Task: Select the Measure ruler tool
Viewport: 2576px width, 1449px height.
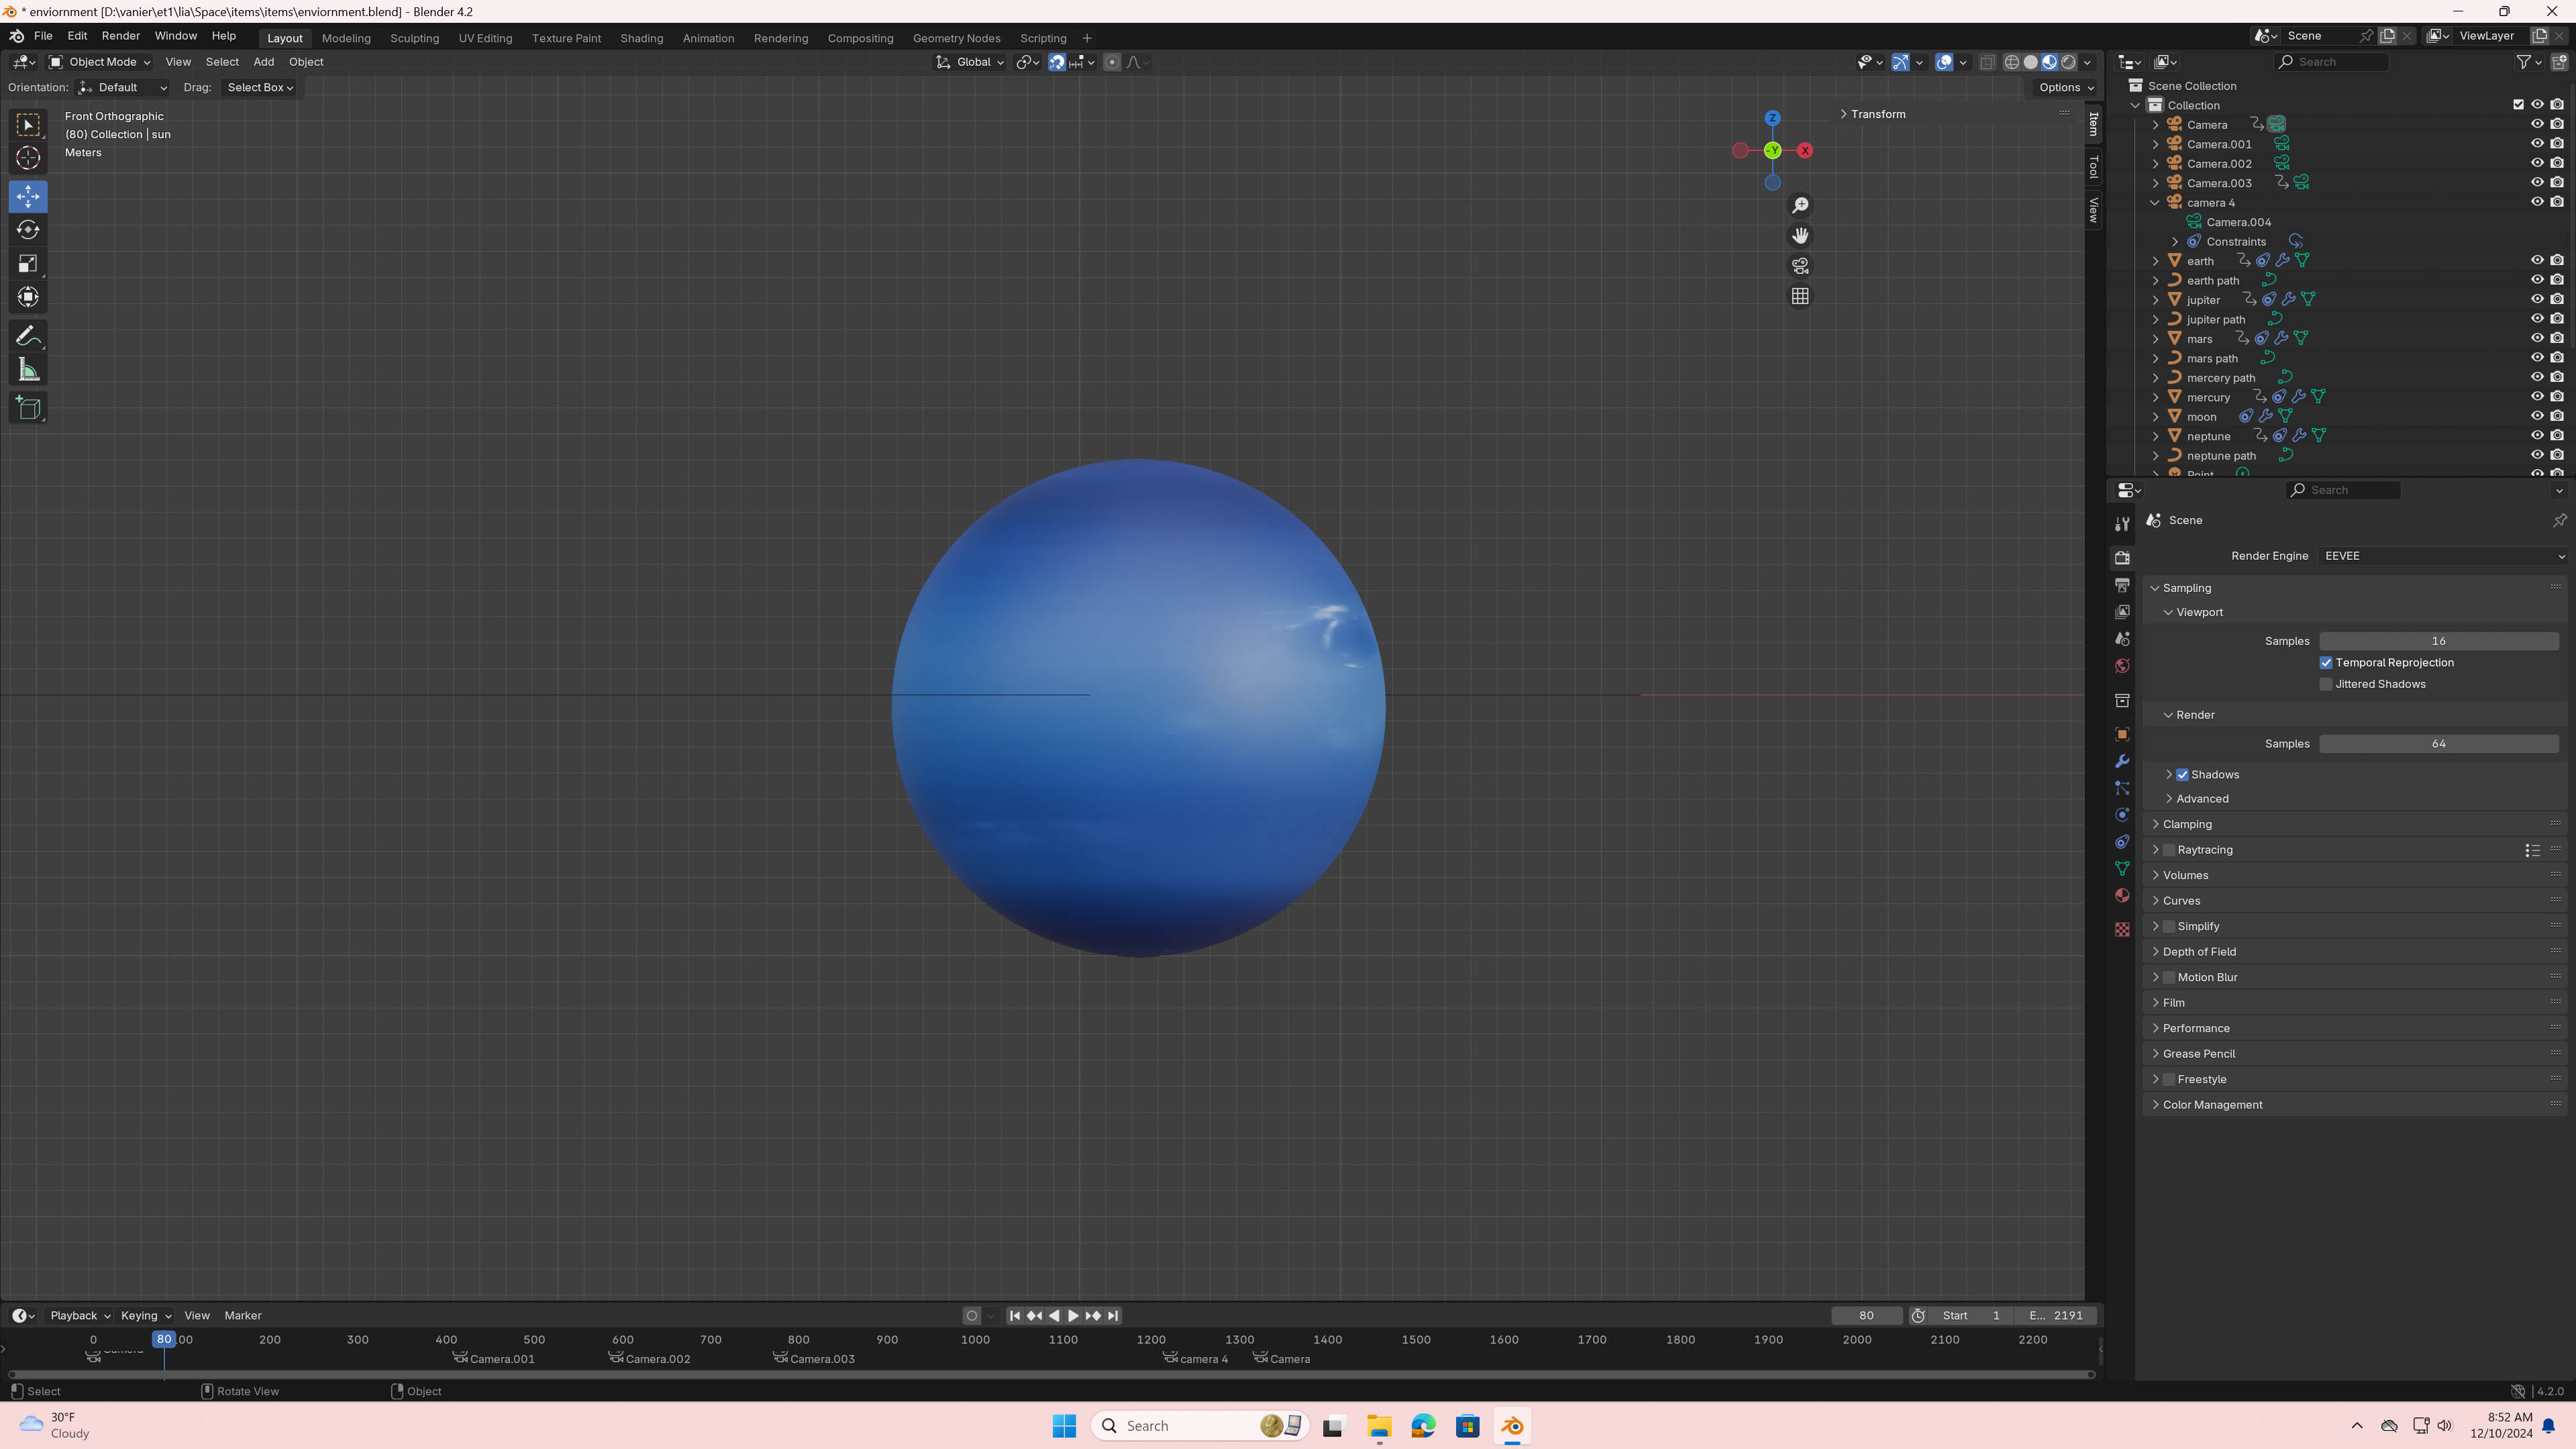Action: point(28,371)
